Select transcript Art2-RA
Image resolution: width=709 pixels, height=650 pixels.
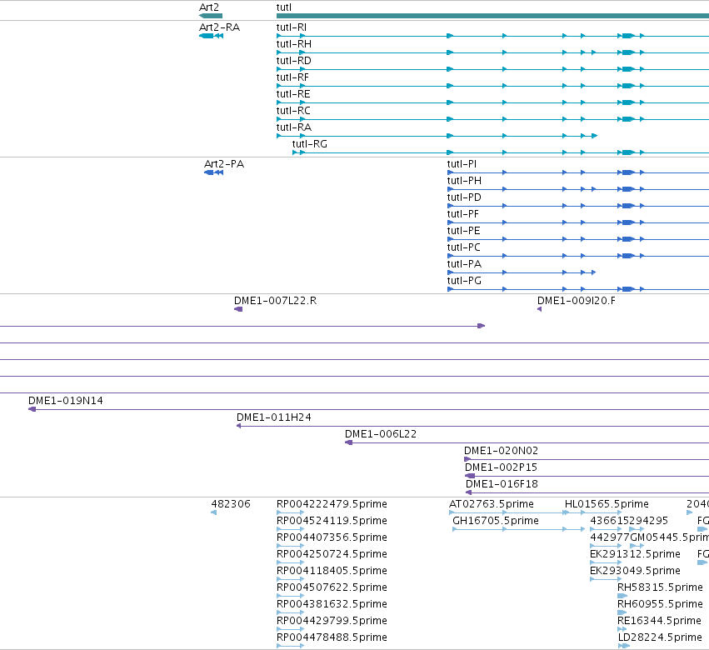(x=219, y=27)
